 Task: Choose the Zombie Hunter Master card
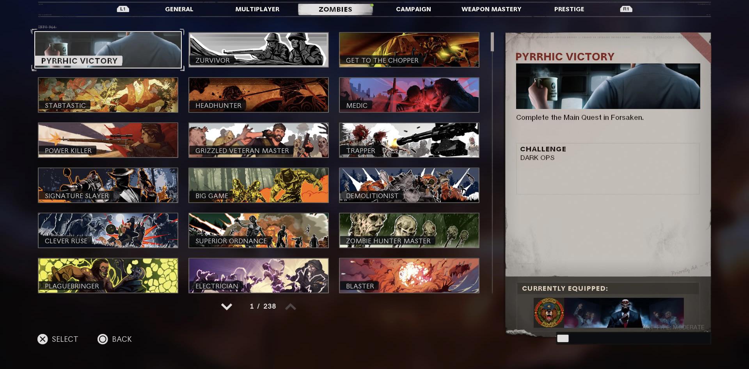pos(409,230)
